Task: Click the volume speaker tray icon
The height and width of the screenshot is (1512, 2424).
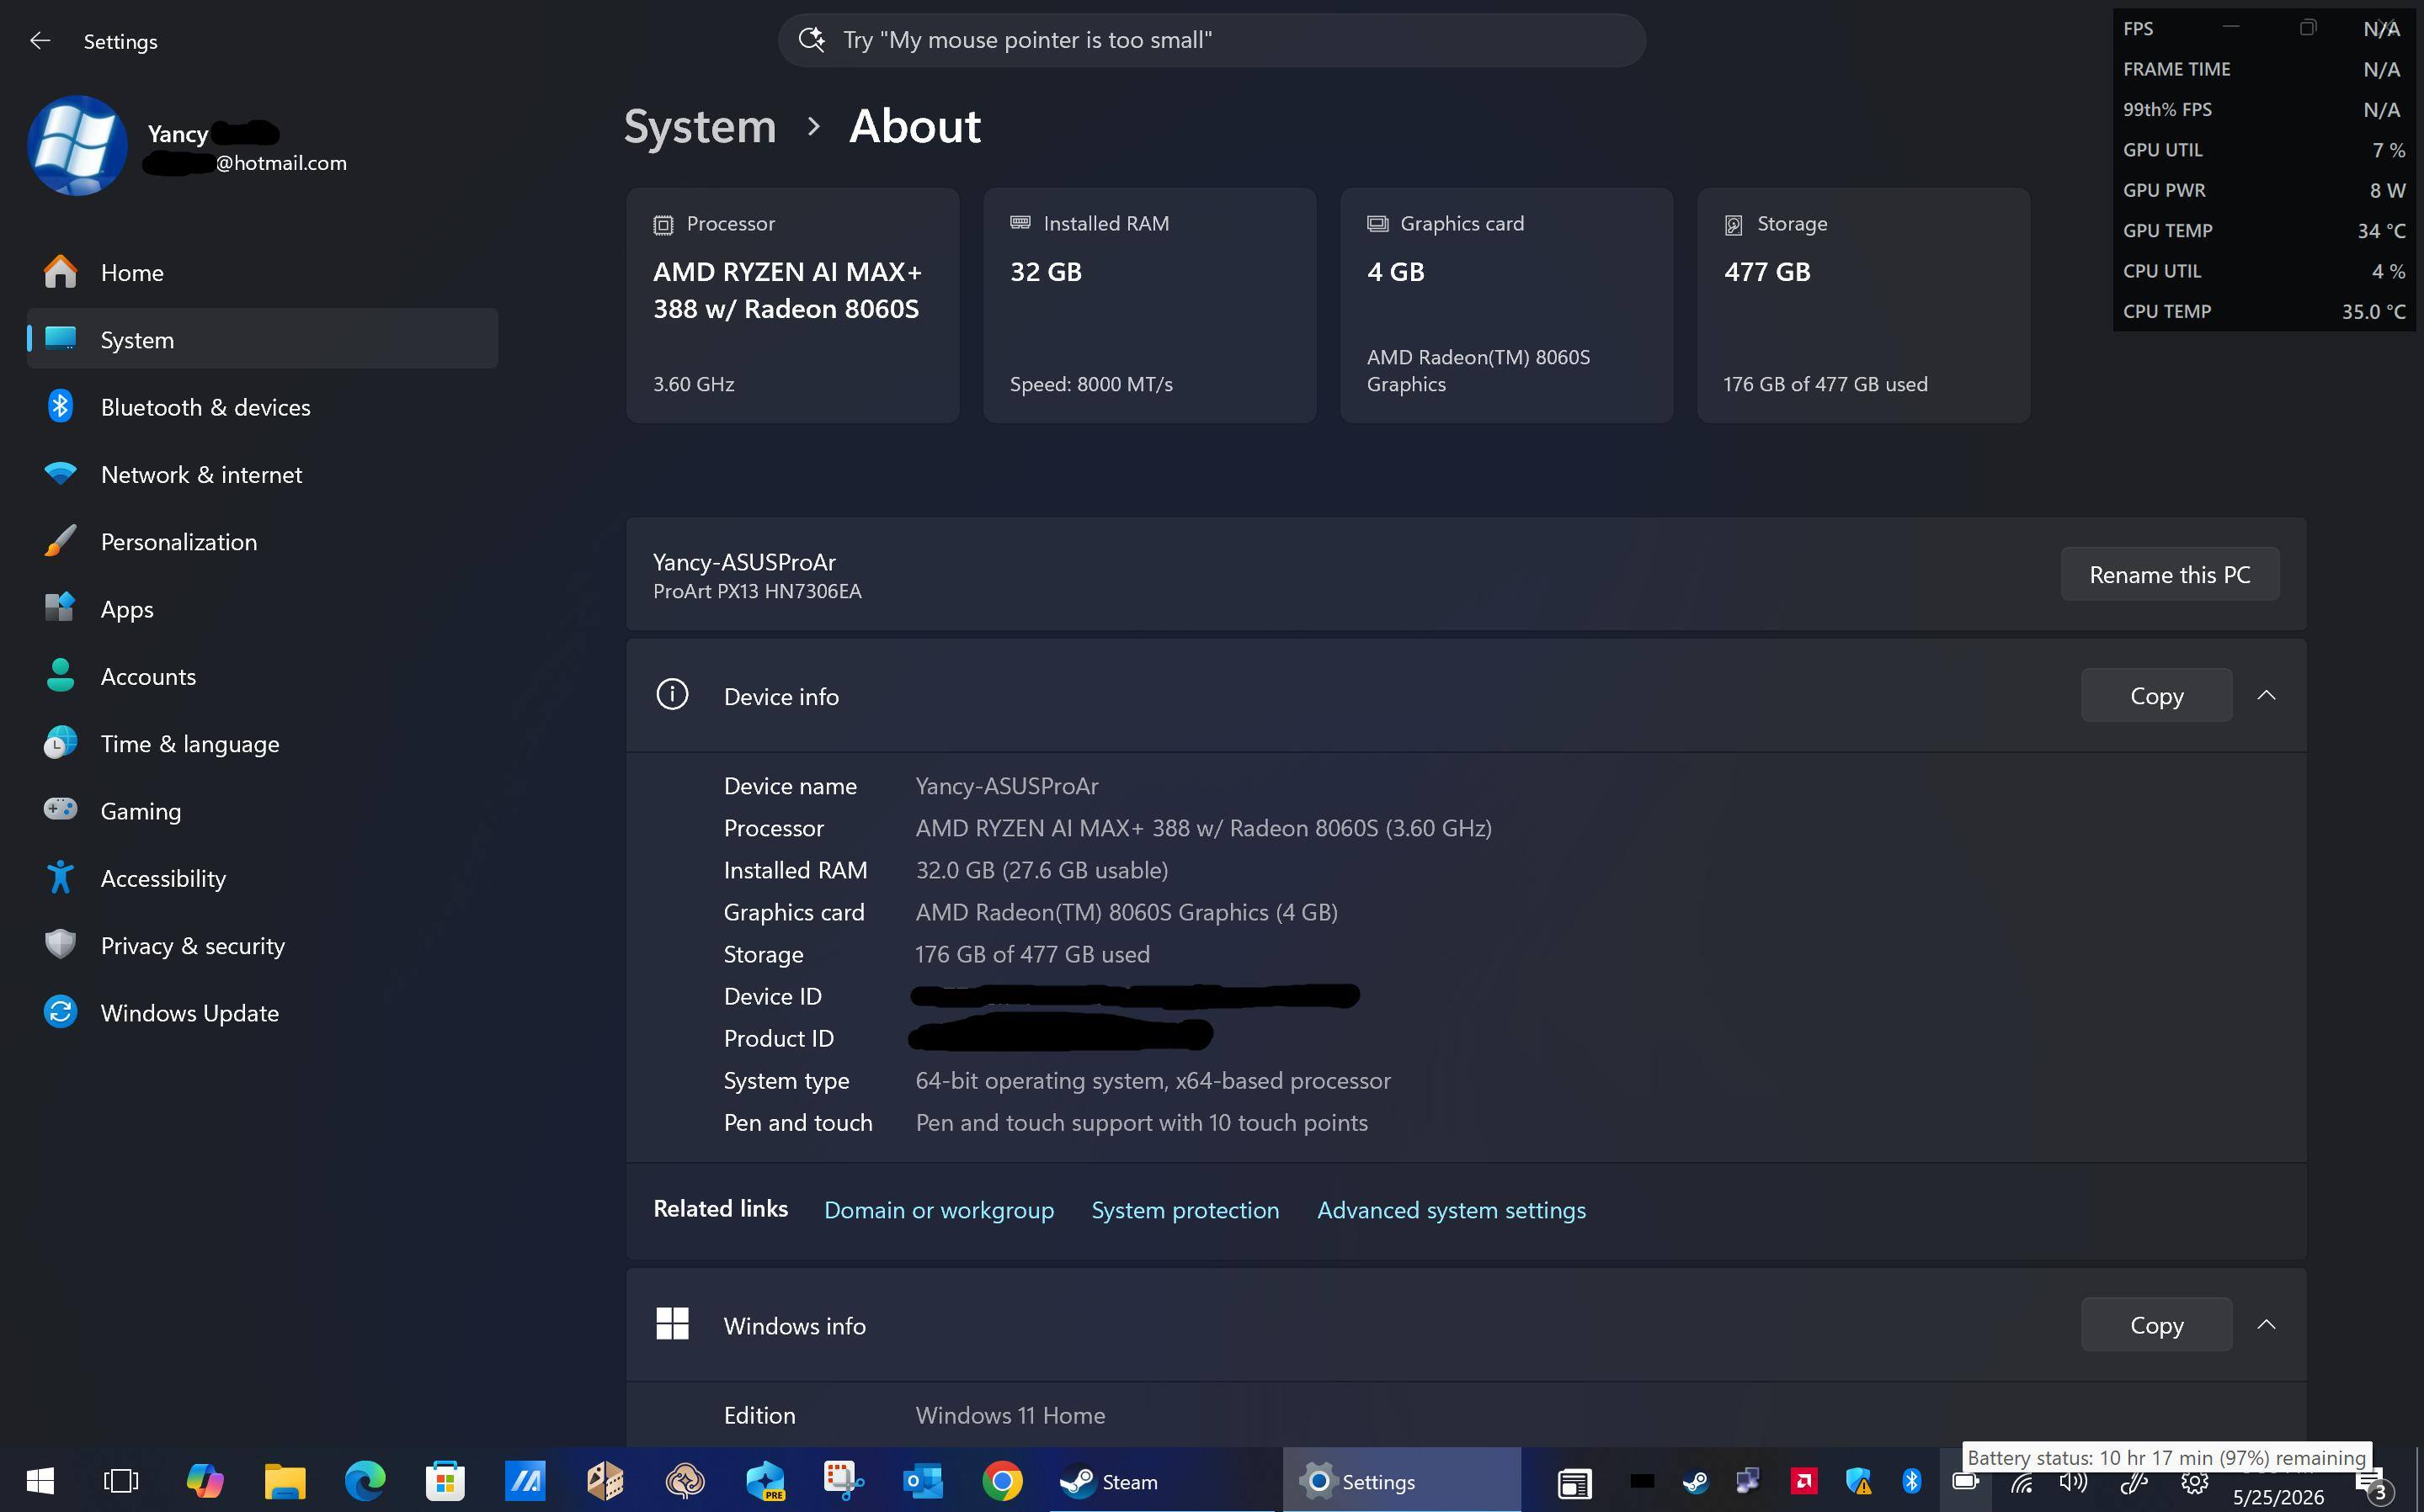Action: [2075, 1482]
